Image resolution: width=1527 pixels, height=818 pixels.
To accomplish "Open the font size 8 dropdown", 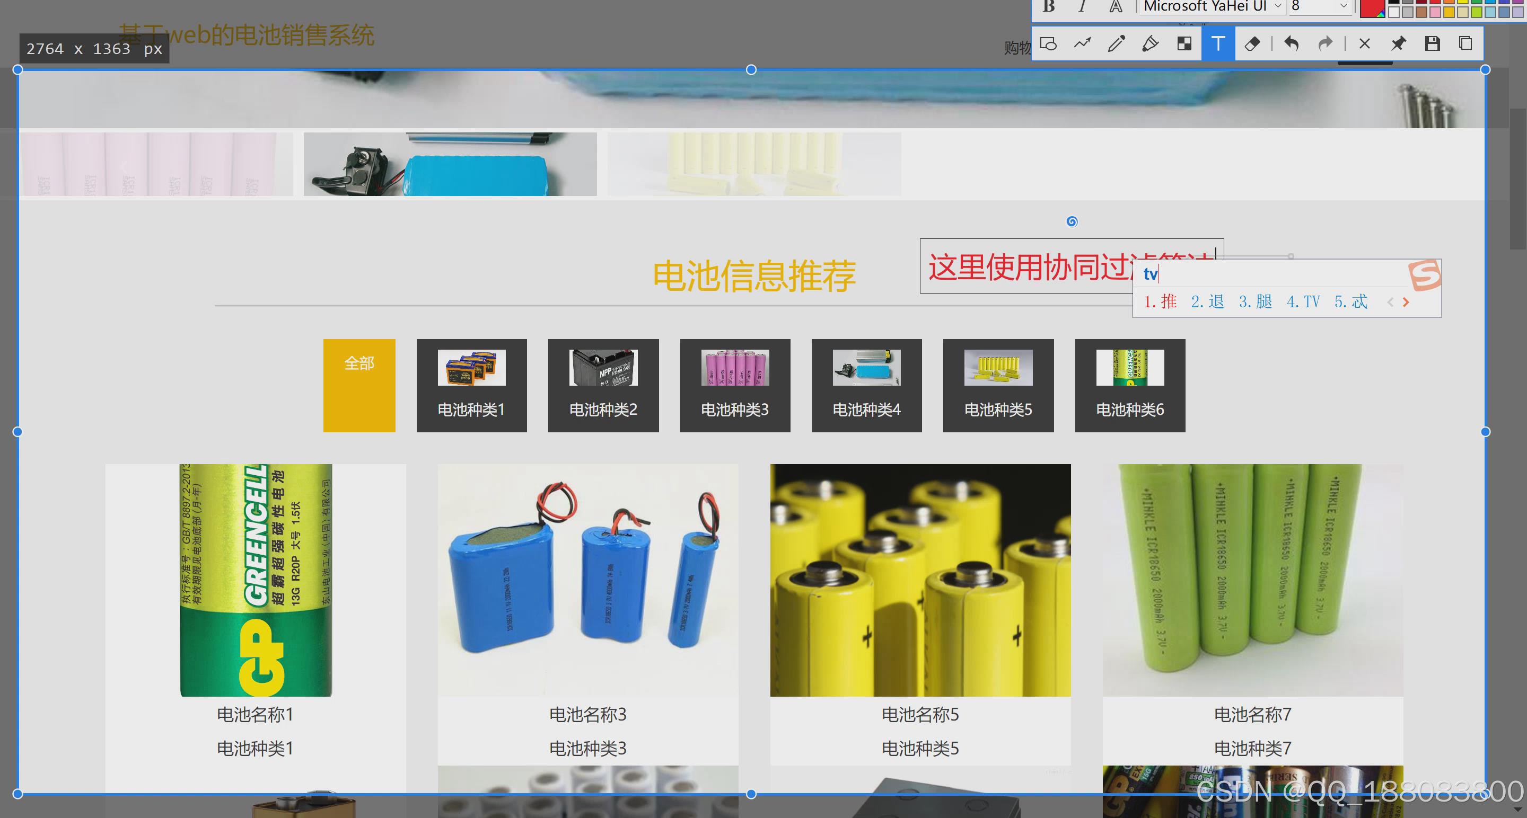I will (1343, 6).
